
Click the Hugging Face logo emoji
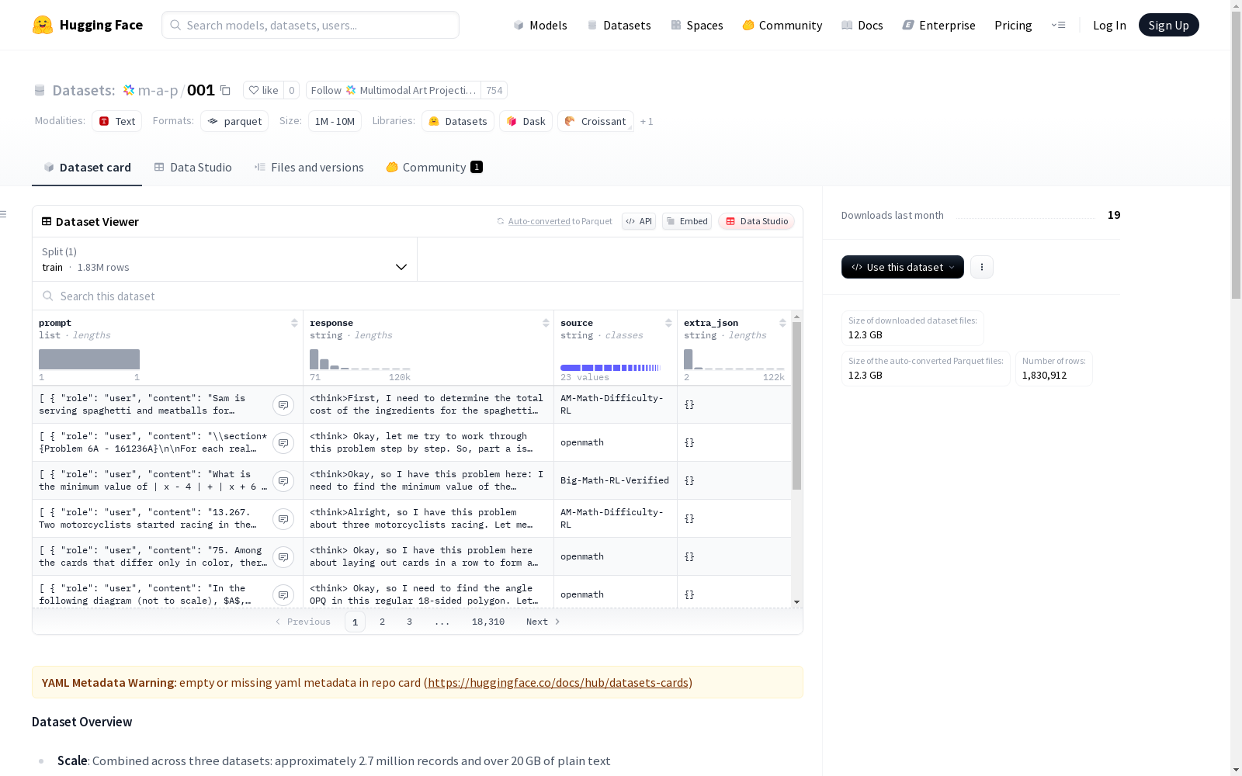click(43, 25)
